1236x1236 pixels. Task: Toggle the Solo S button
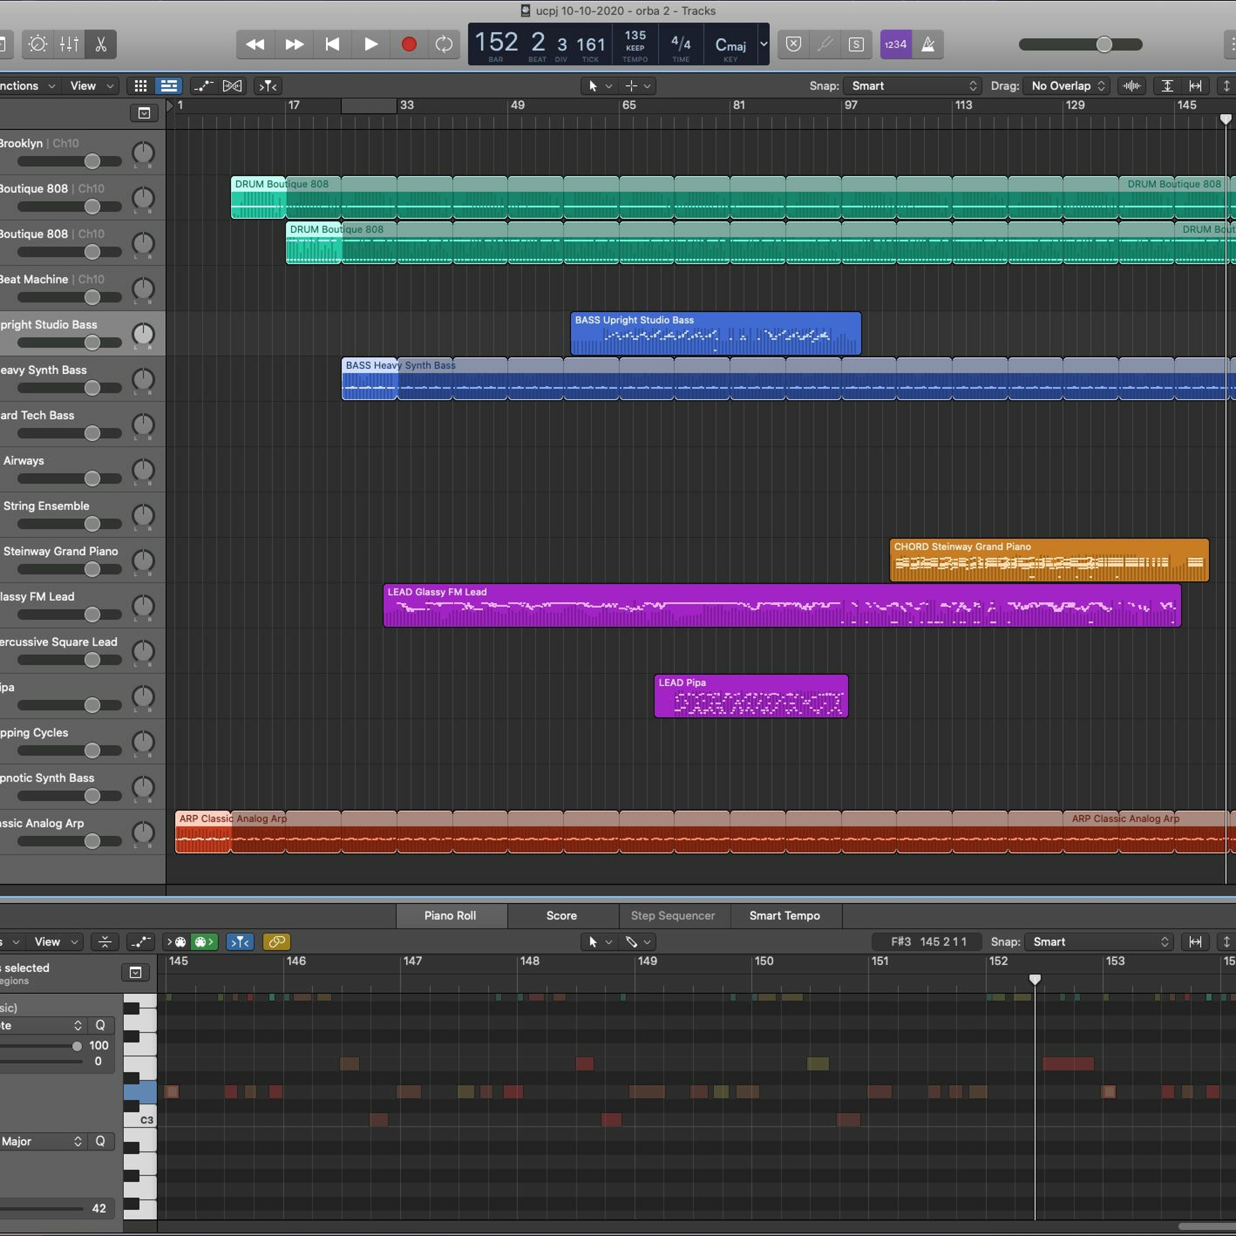(856, 44)
